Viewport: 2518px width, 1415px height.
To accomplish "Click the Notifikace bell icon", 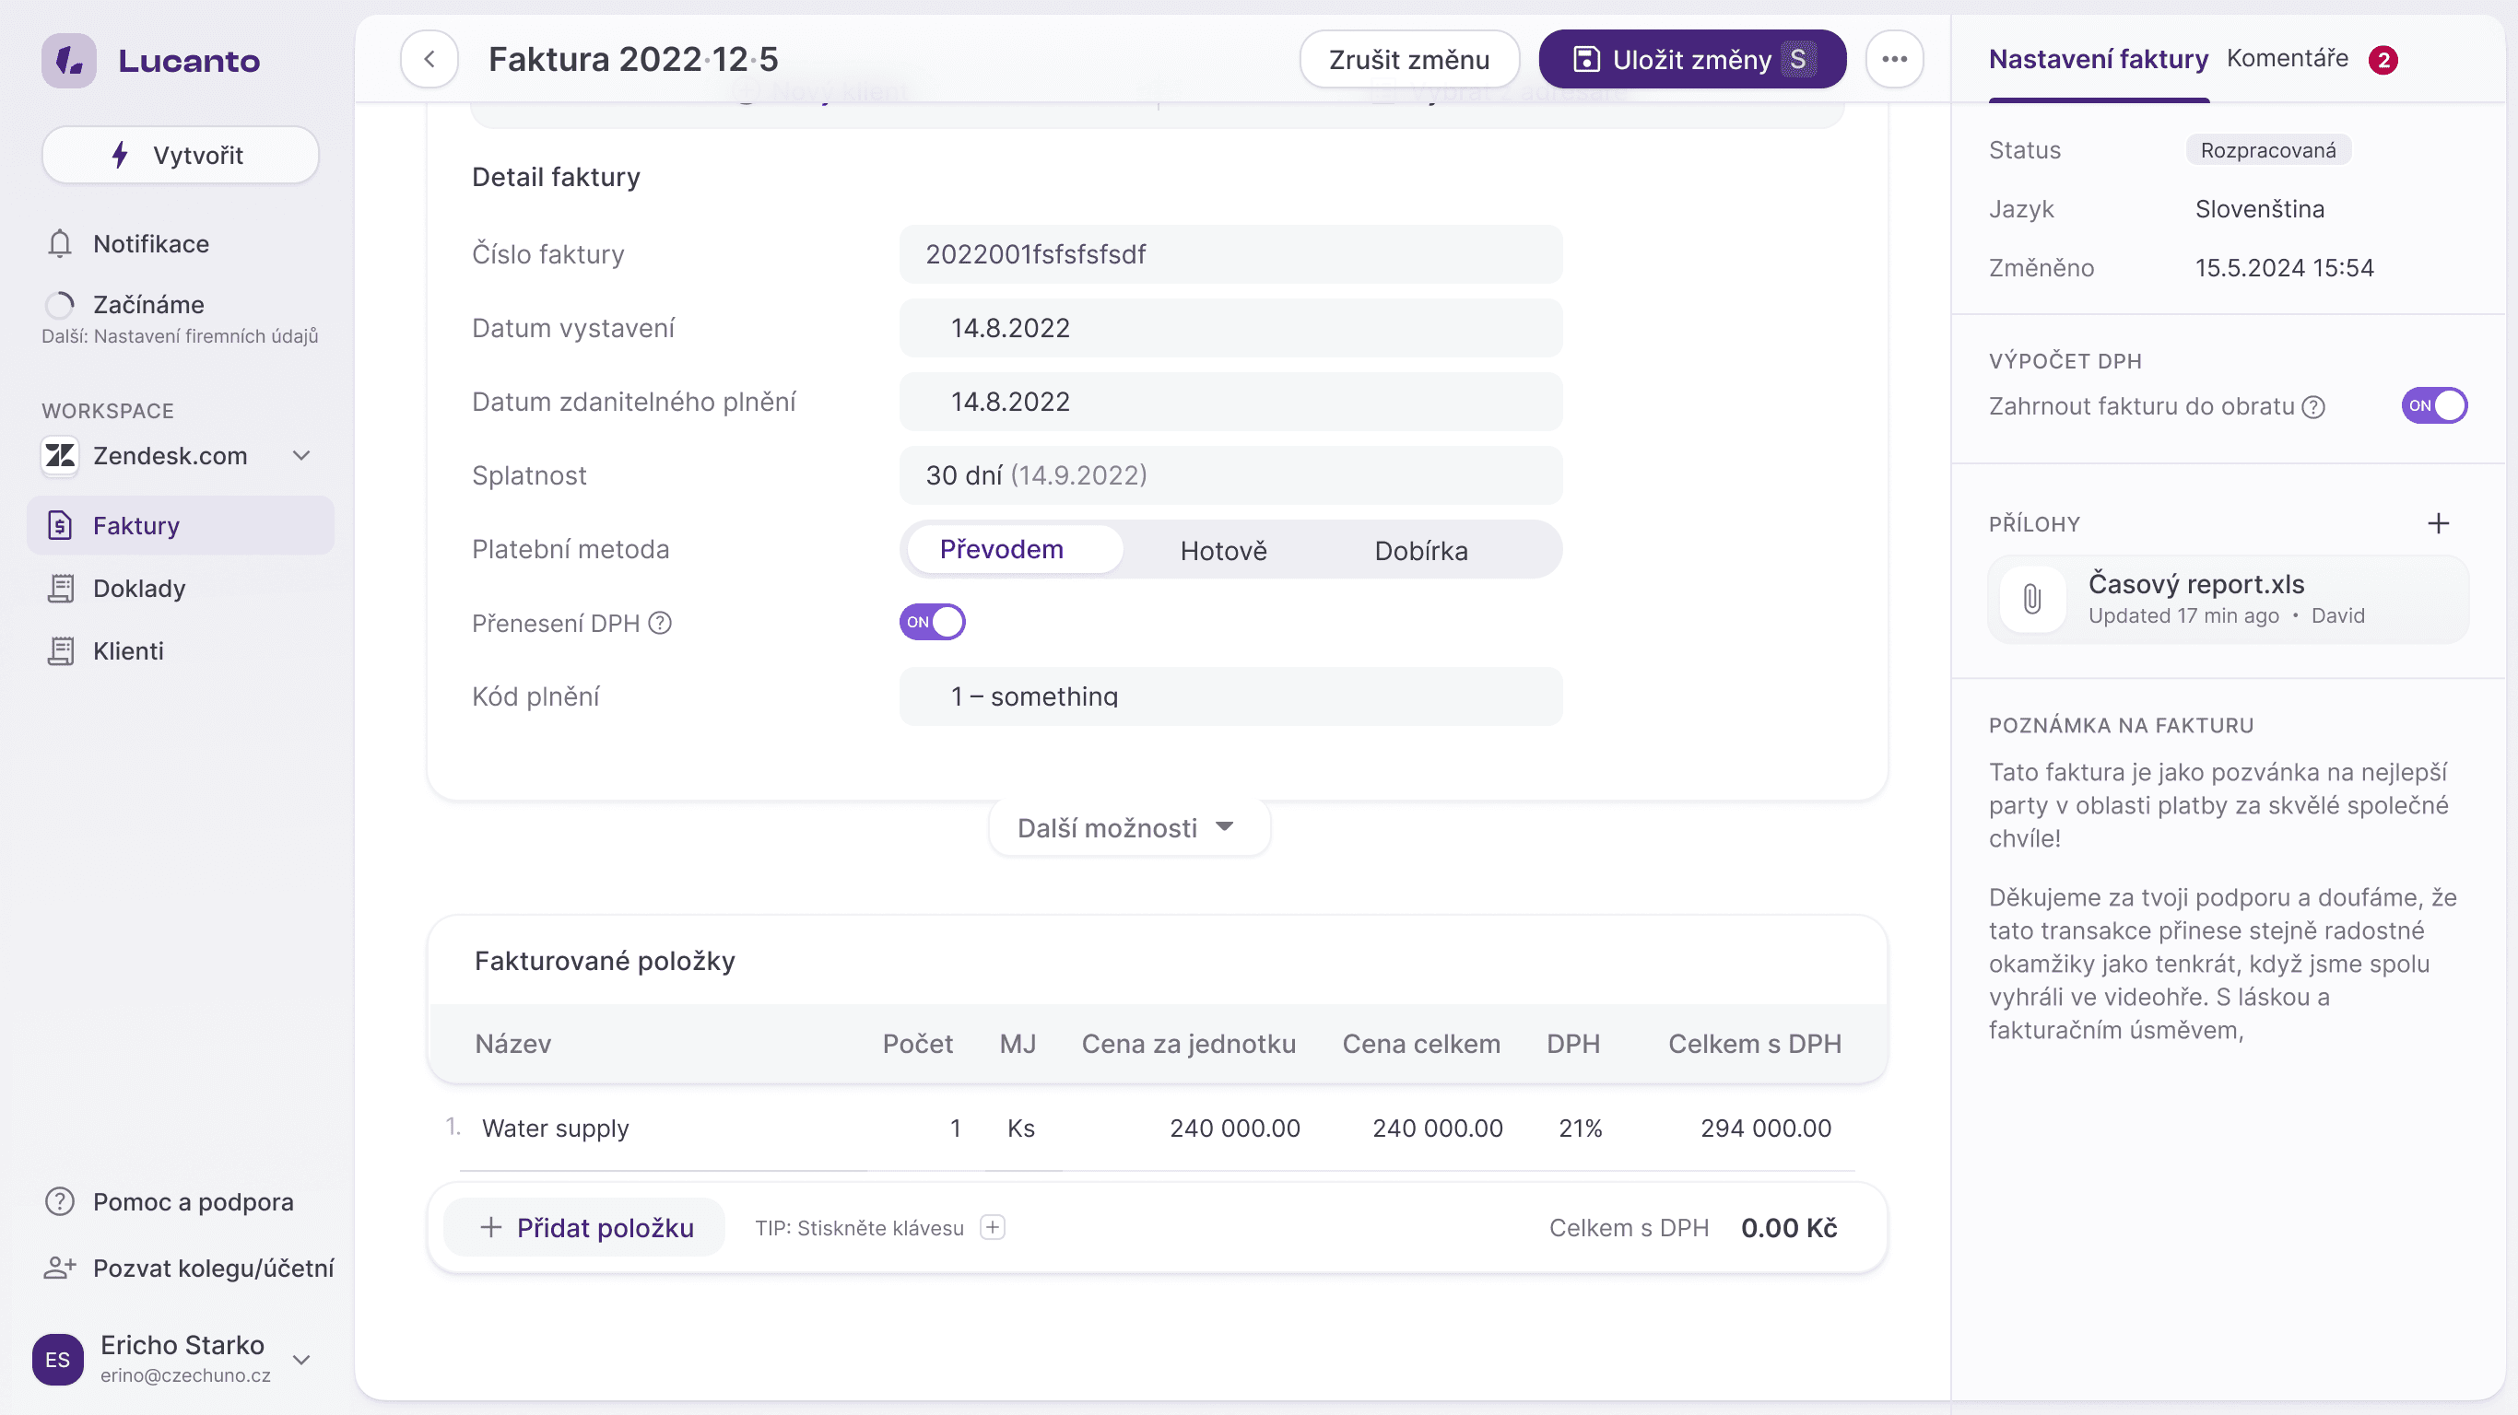I will pos(60,243).
